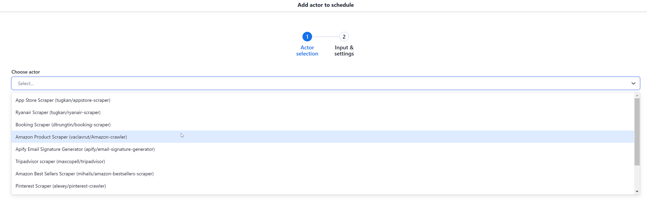The height and width of the screenshot is (207, 647).
Task: Click the Add actor to schedule title
Action: [x=325, y=5]
